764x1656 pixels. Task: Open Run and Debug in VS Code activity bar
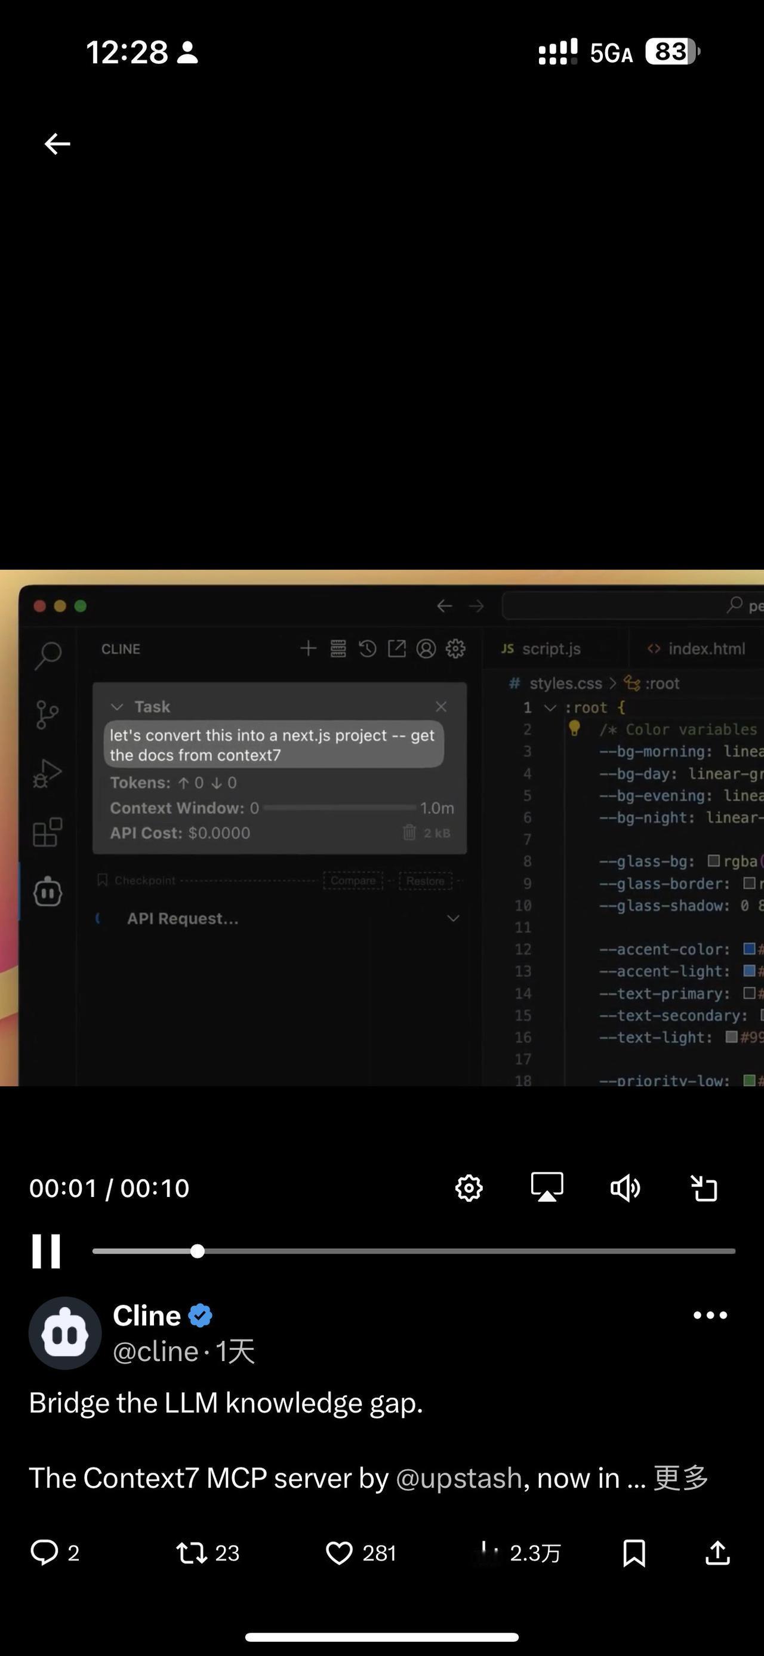coord(48,774)
